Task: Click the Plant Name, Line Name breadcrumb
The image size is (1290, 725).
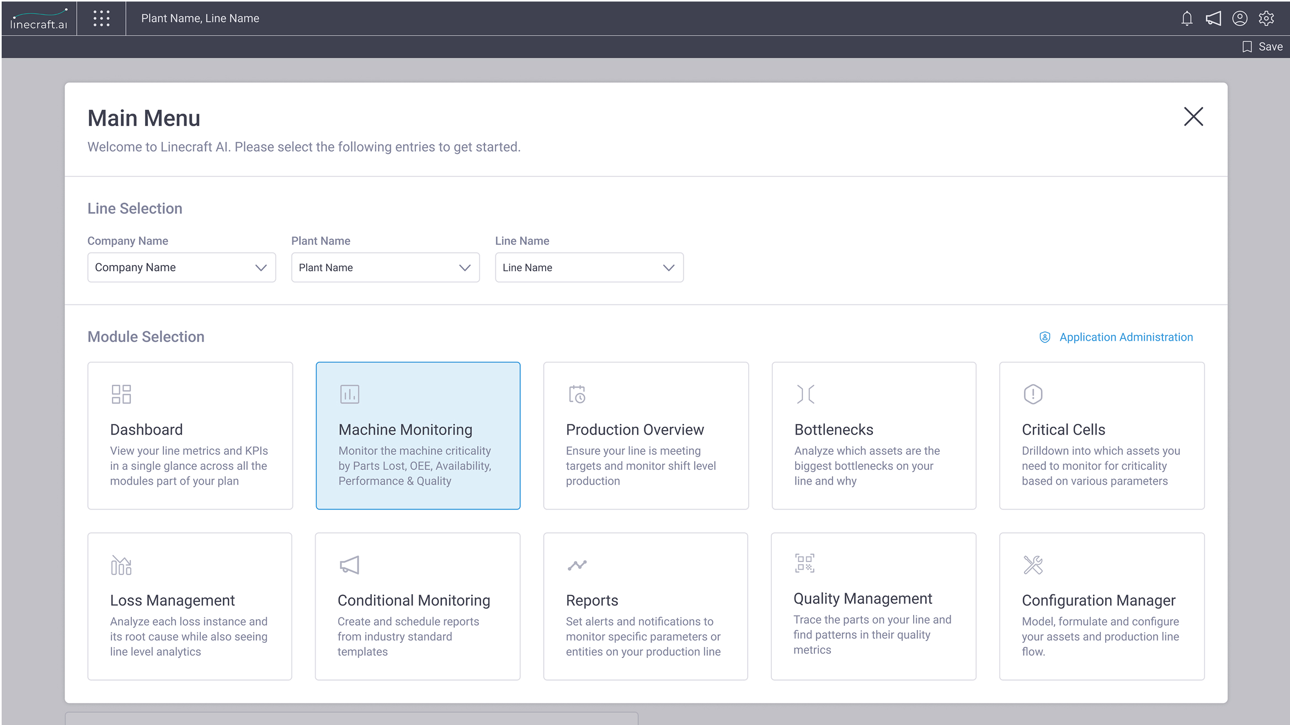Action: click(200, 18)
